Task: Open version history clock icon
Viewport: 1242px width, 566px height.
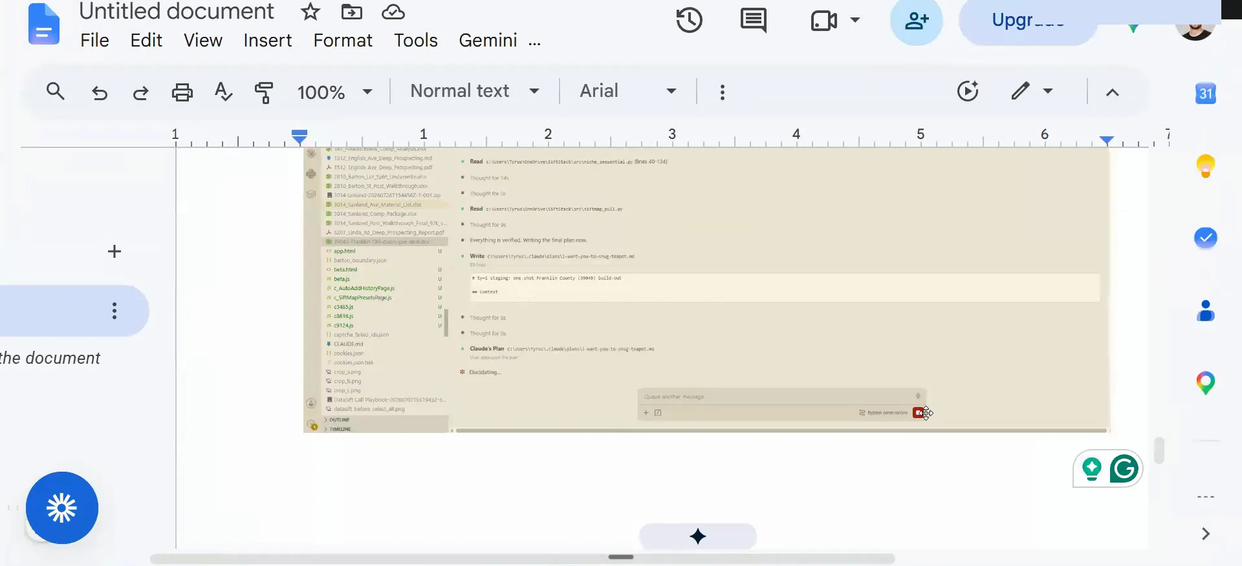Action: pyautogui.click(x=689, y=20)
